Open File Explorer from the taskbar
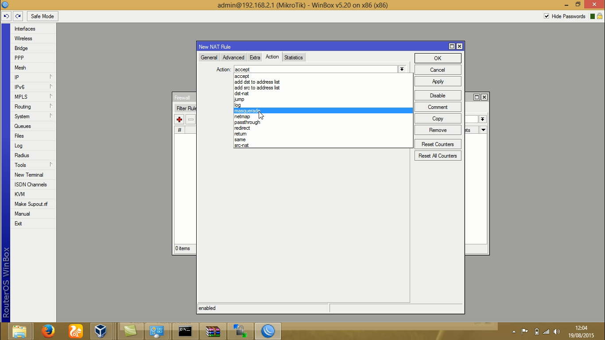 [x=19, y=331]
